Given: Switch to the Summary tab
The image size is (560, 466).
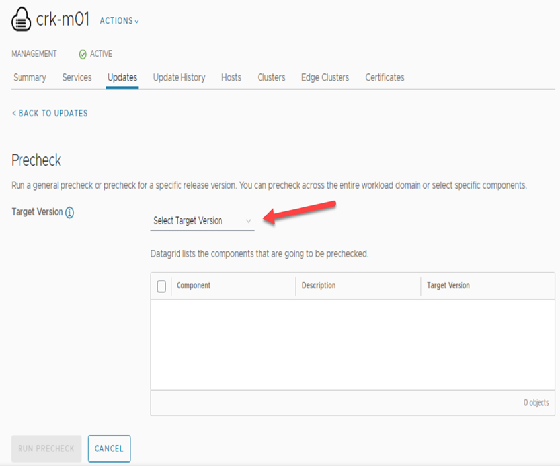Looking at the screenshot, I should (30, 77).
